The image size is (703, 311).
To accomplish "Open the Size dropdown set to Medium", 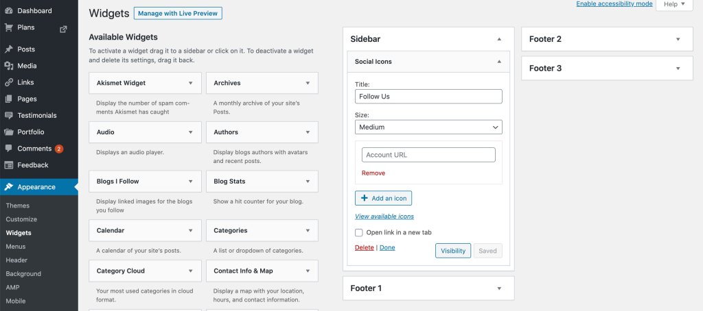I will pyautogui.click(x=428, y=127).
